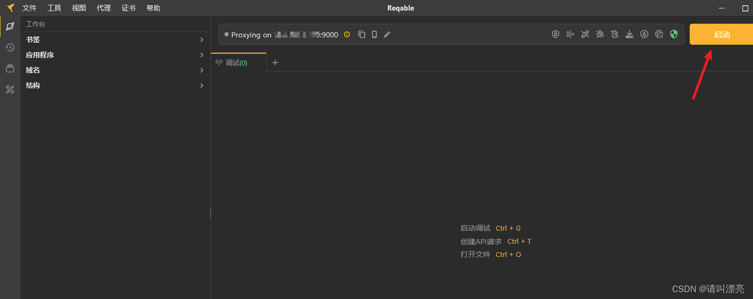Screen dimensions: 753x299
Task: Open the 视图 menu
Action: pos(79,8)
